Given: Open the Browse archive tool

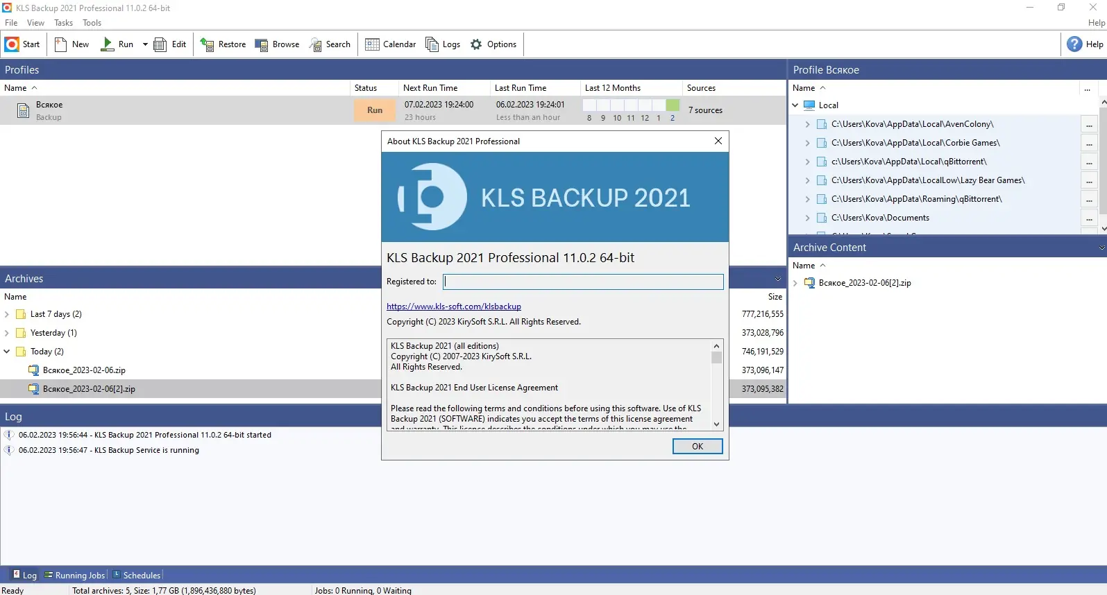Looking at the screenshot, I should coord(277,44).
